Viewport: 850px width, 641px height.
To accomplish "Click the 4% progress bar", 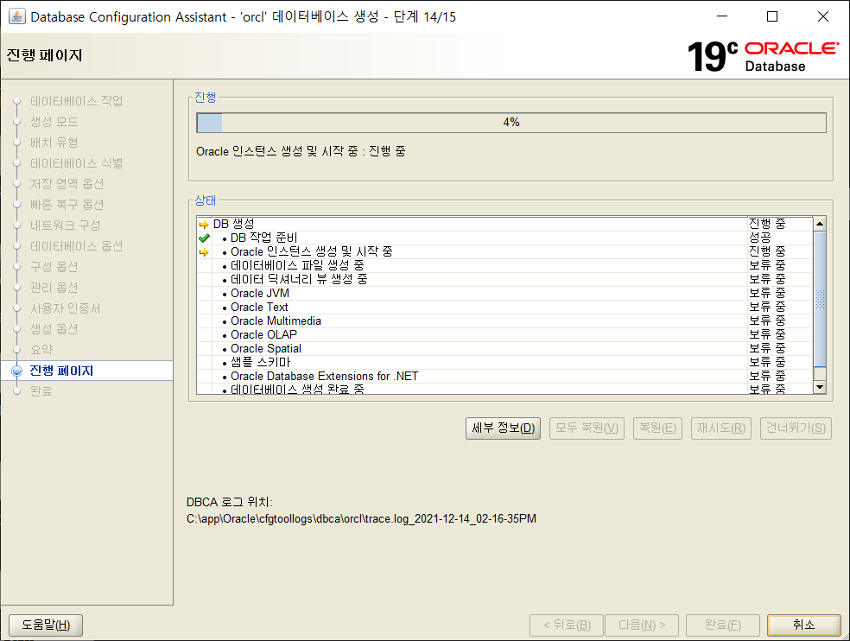I will coord(511,123).
